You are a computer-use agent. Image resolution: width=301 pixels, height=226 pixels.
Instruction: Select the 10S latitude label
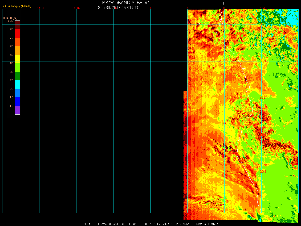tap(263, 98)
